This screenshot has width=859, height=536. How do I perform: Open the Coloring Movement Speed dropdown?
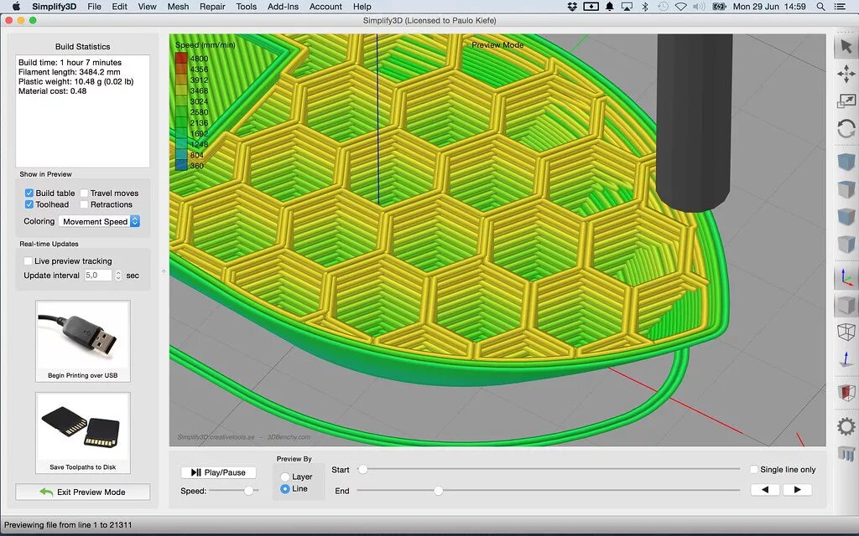[99, 221]
